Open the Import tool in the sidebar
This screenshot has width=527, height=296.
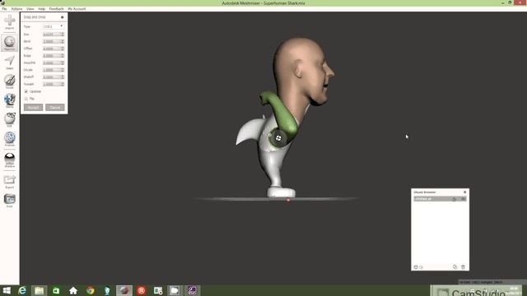click(x=9, y=21)
